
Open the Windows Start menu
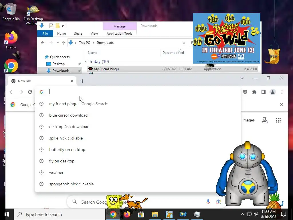coord(7,214)
